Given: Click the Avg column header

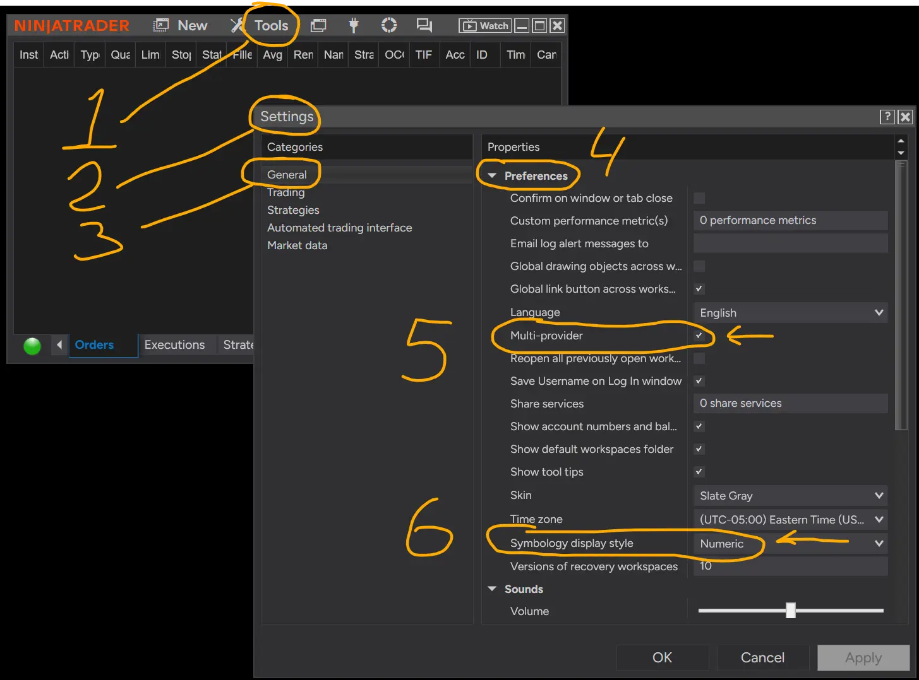Looking at the screenshot, I should pos(273,55).
